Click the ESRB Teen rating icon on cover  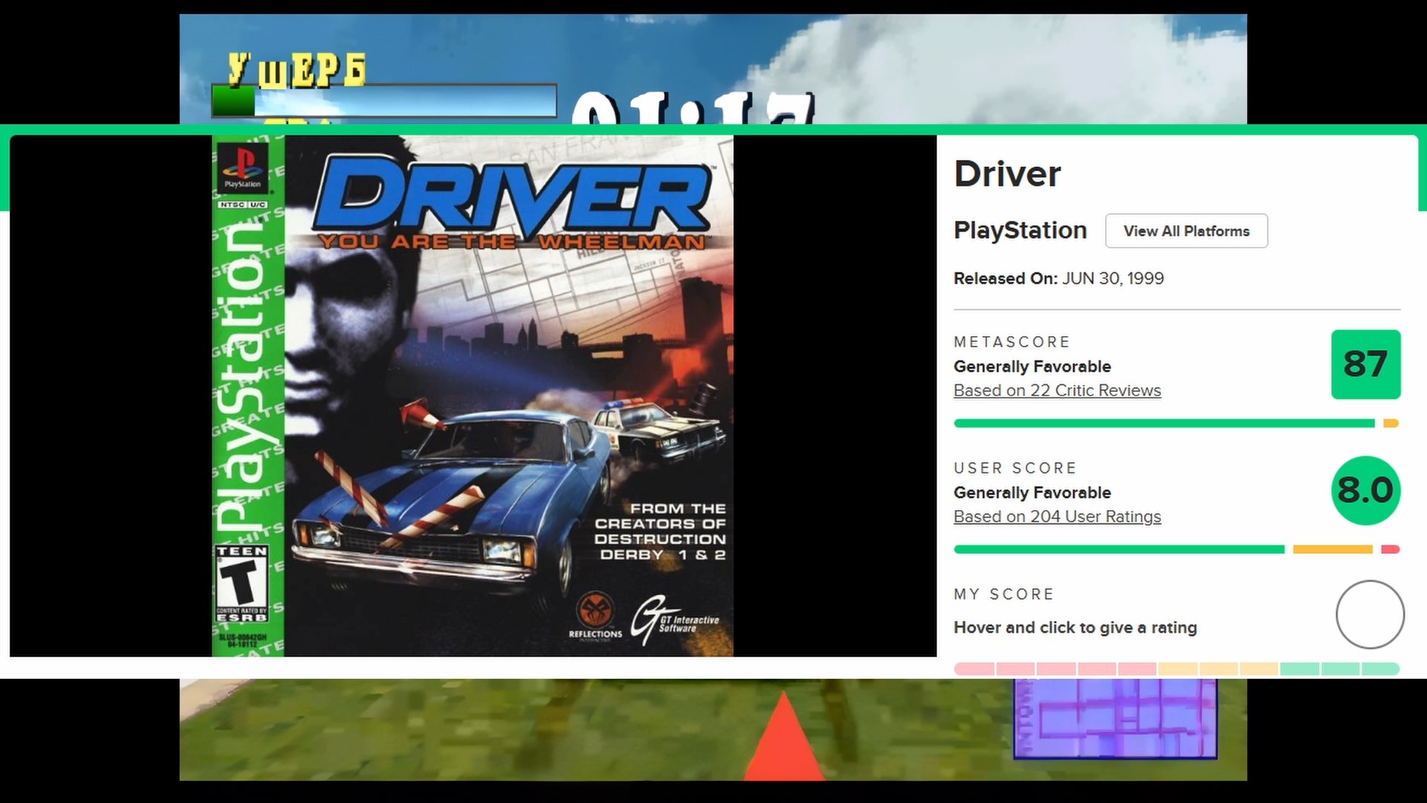242,584
